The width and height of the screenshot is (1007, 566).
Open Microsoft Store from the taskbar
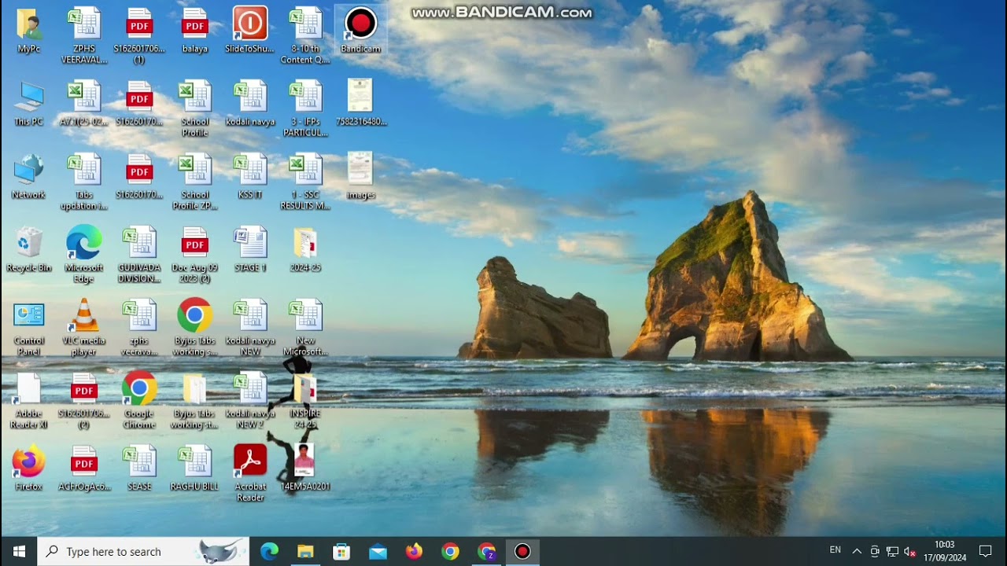click(341, 552)
